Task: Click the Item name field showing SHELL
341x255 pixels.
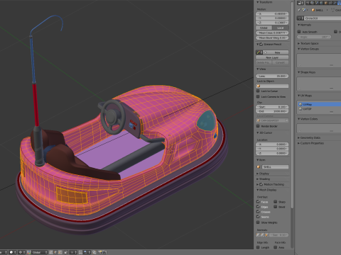Action: pyautogui.click(x=275, y=167)
